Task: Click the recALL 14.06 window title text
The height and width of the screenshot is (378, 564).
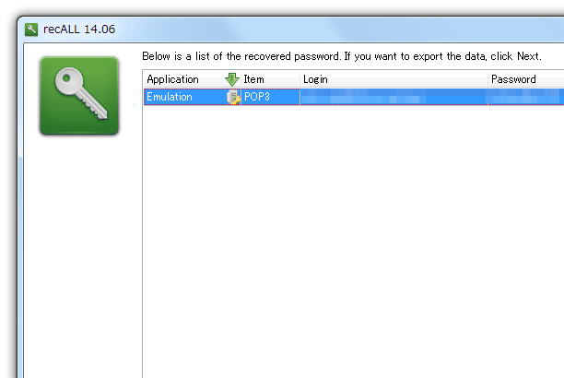Action: pos(79,30)
